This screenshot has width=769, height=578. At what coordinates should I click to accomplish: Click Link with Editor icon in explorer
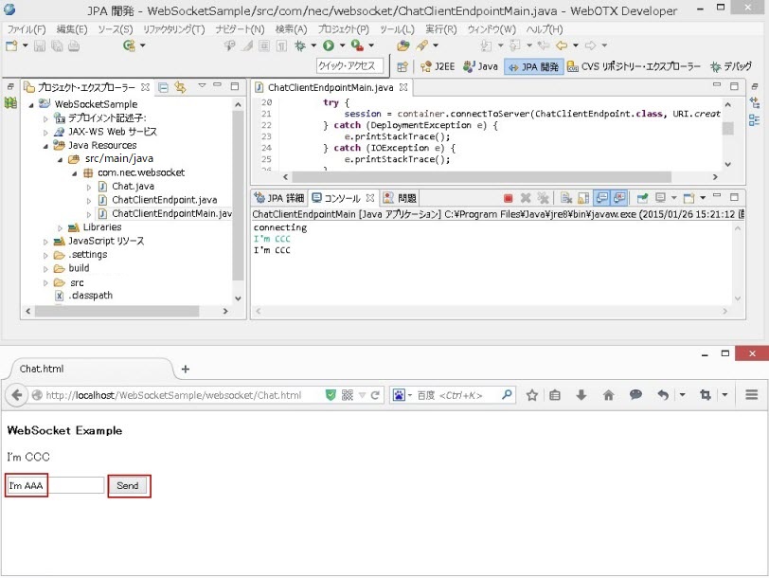click(x=179, y=87)
